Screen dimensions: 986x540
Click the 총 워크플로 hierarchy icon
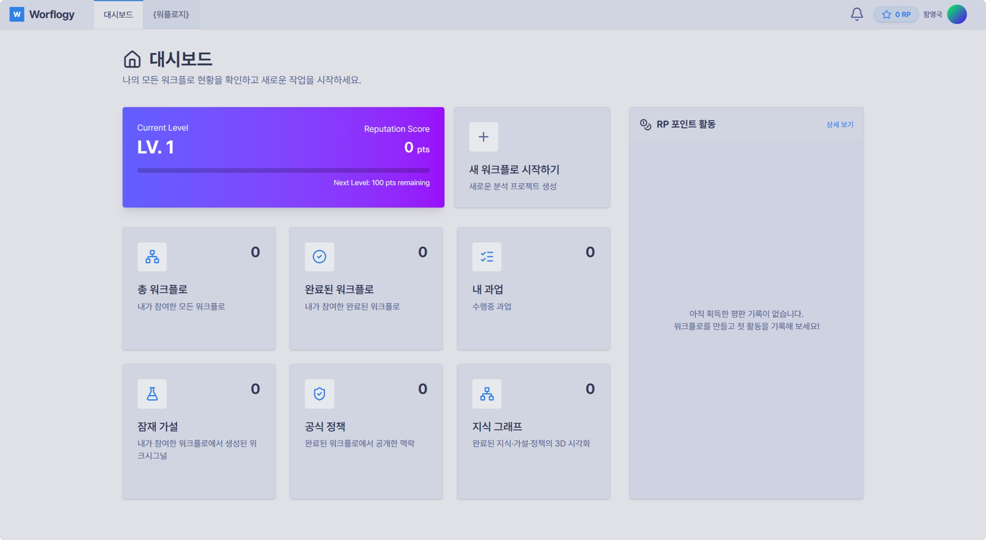tap(152, 257)
